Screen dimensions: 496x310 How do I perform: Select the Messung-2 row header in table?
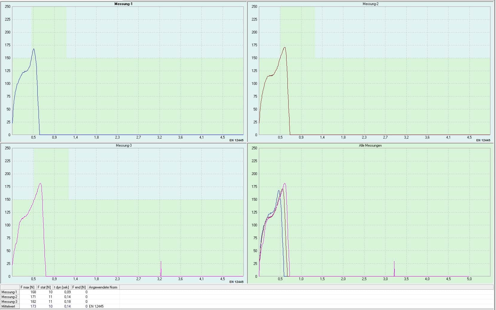coord(10,297)
